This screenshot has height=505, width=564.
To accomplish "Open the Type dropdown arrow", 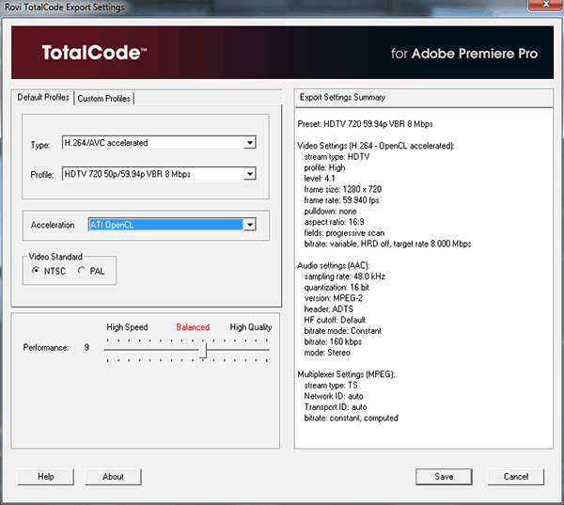I will pyautogui.click(x=250, y=143).
